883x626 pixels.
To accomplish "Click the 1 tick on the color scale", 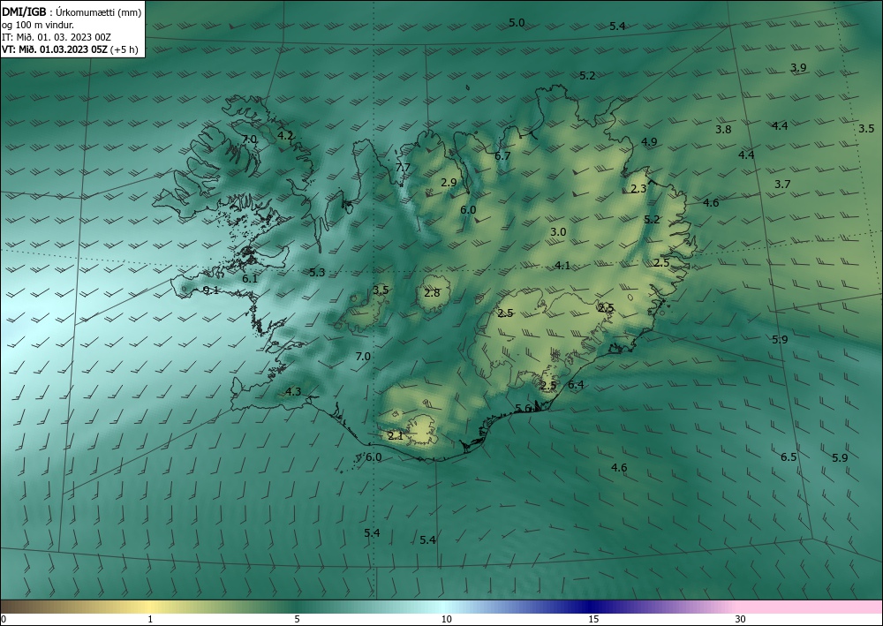I will (150, 620).
